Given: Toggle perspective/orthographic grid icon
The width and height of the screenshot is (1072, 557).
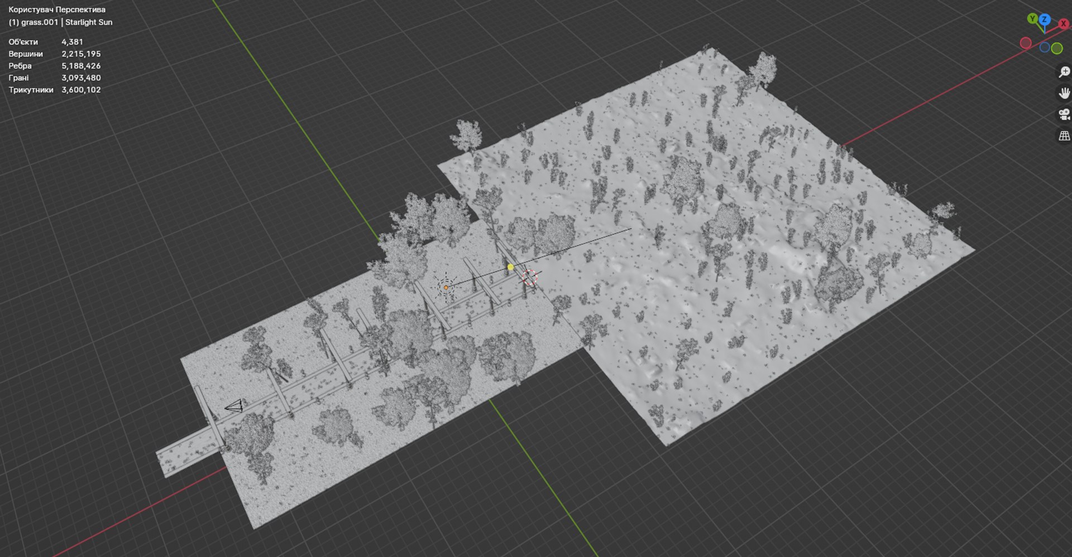Looking at the screenshot, I should [1064, 135].
